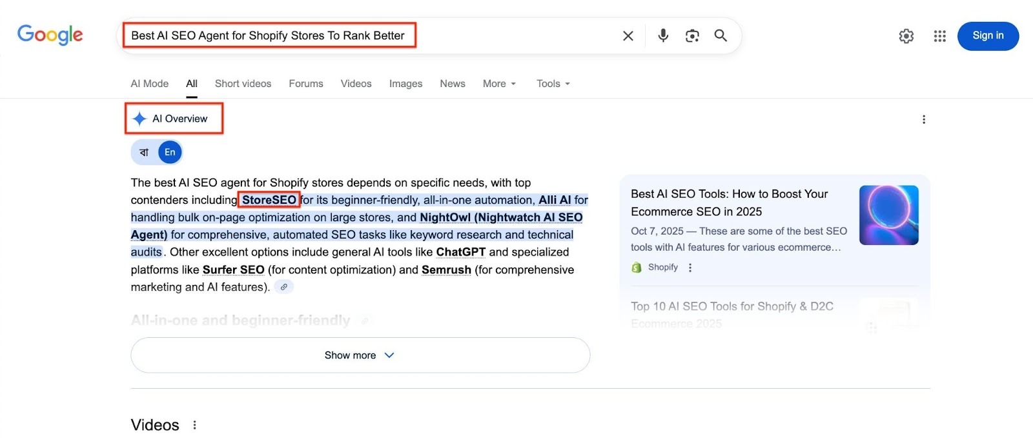Open three-dot menu beside Shopify source

coord(690,268)
